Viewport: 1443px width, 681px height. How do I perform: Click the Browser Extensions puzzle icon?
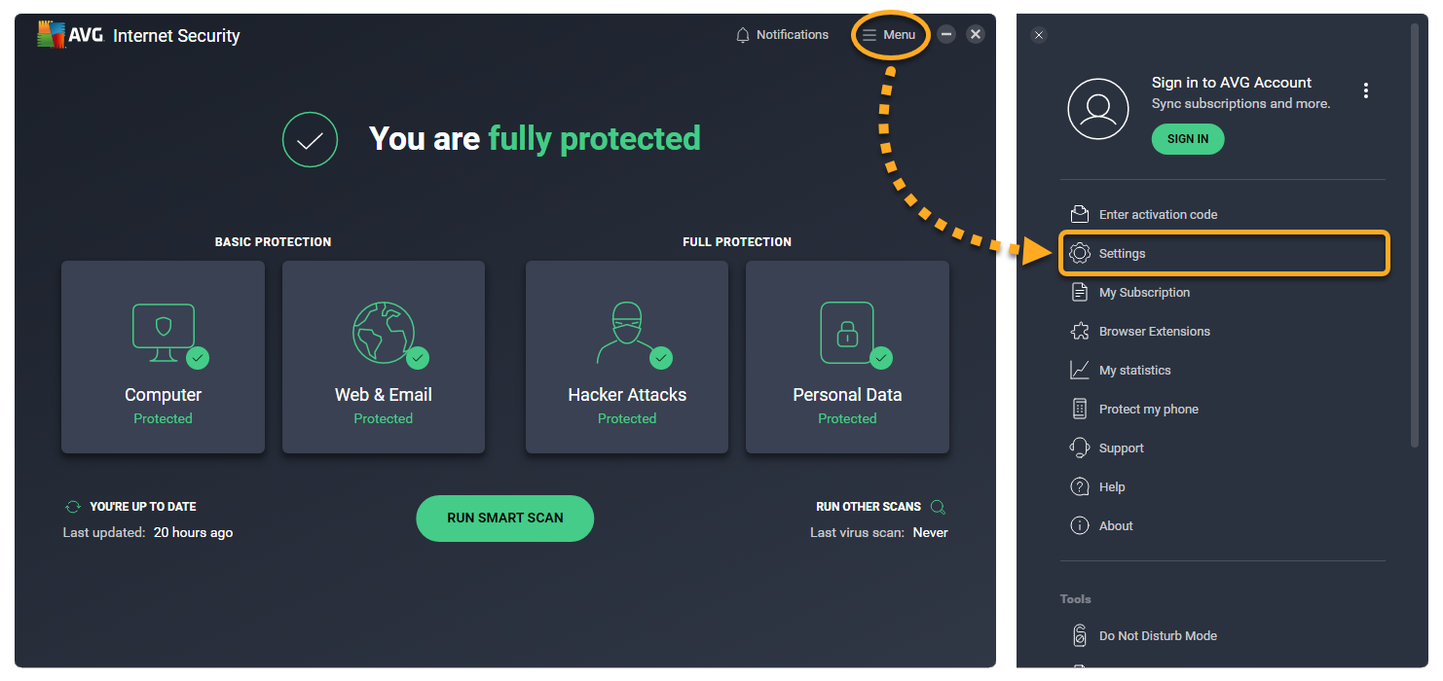point(1079,332)
